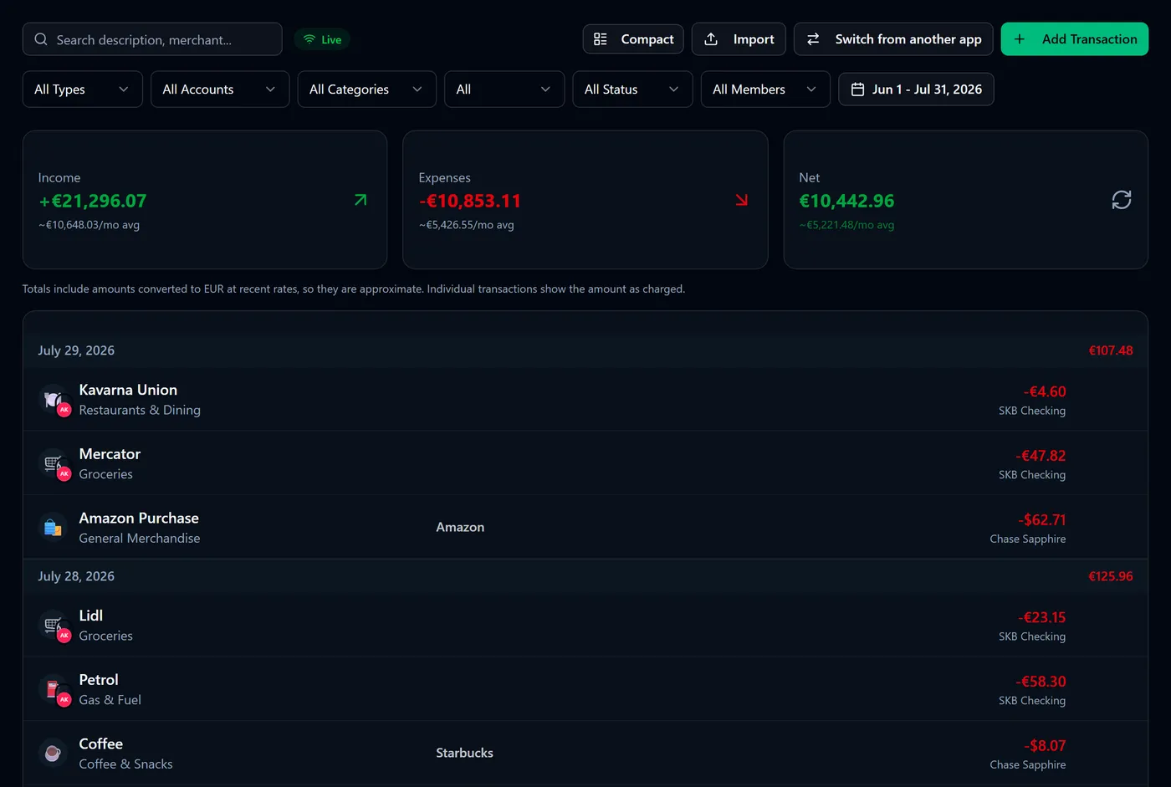Viewport: 1171px width, 787px height.
Task: Click the -€58.30 amount
Action: [1041, 682]
